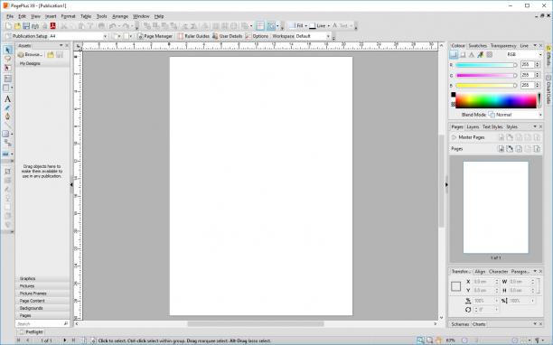Screen dimensions: 553x345
Task: Toggle the layout guides grid button
Action: 260,25
